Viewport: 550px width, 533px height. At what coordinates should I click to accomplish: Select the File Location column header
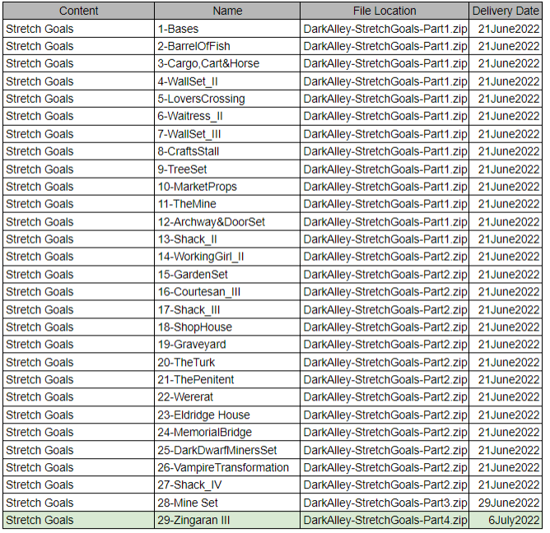click(385, 11)
